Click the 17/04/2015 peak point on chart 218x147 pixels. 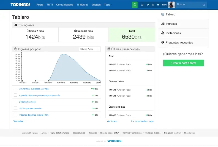point(61,55)
